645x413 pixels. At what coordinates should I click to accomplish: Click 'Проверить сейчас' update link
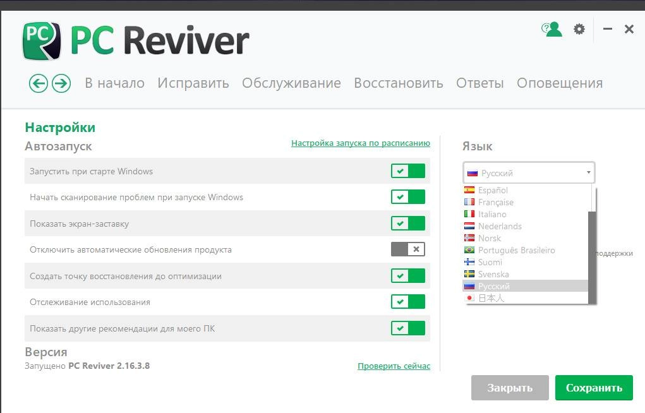tap(394, 366)
